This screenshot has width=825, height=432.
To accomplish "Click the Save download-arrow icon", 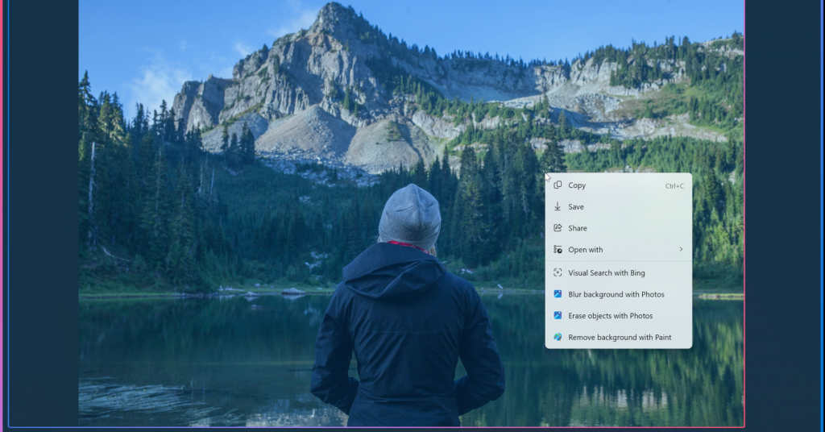I will (558, 207).
